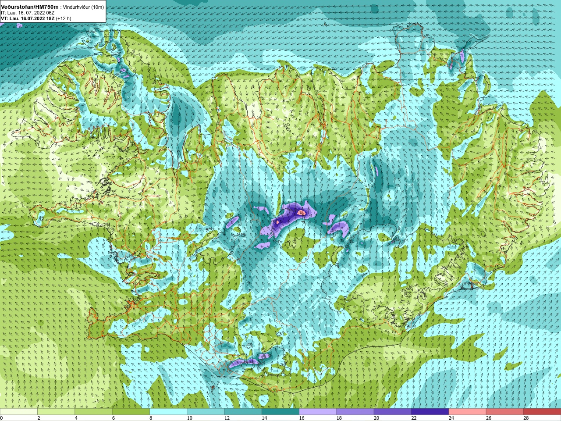
Task: Select the "VT: Lau. 16.07.2022 18Z" valid time
Action: pyautogui.click(x=27, y=19)
